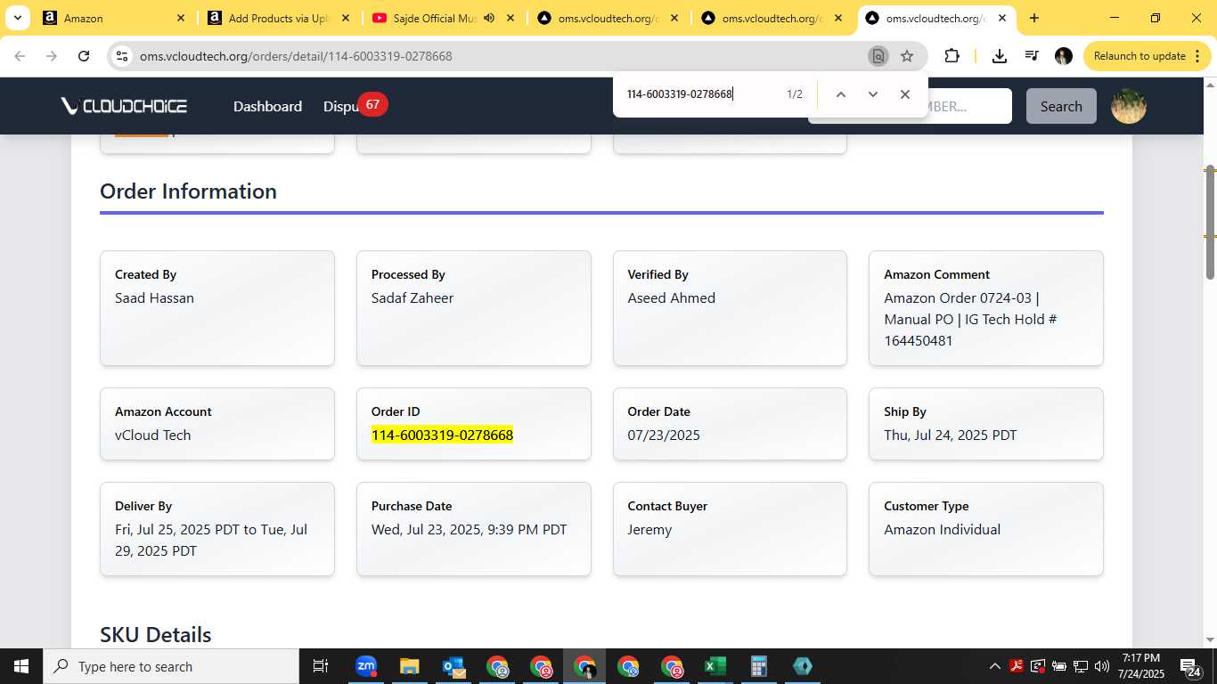
Task: Open the Chrome tab search dropdown
Action: point(17,18)
